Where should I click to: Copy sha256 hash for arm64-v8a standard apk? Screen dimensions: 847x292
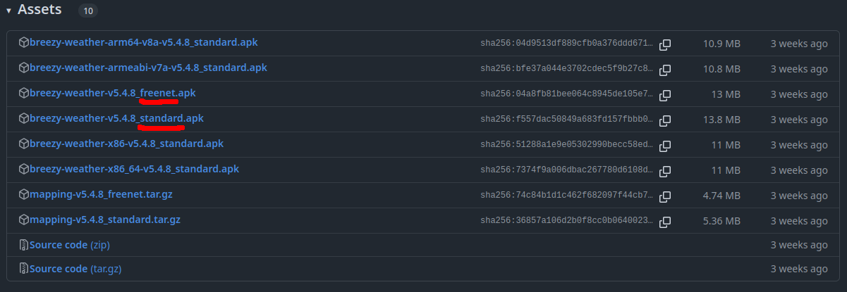665,44
